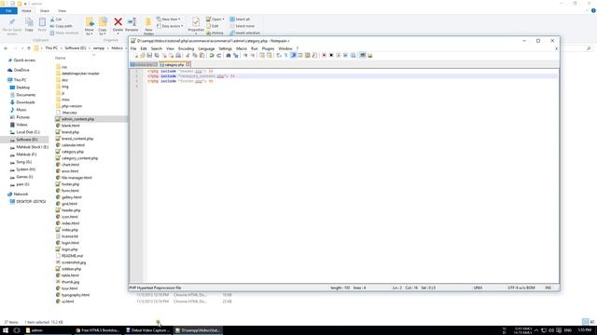
Task: Click the Zoom Out icon in Notepad++
Action: coord(253,56)
